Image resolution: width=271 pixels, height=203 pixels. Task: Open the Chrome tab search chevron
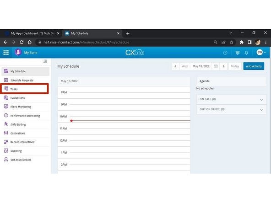point(231,32)
